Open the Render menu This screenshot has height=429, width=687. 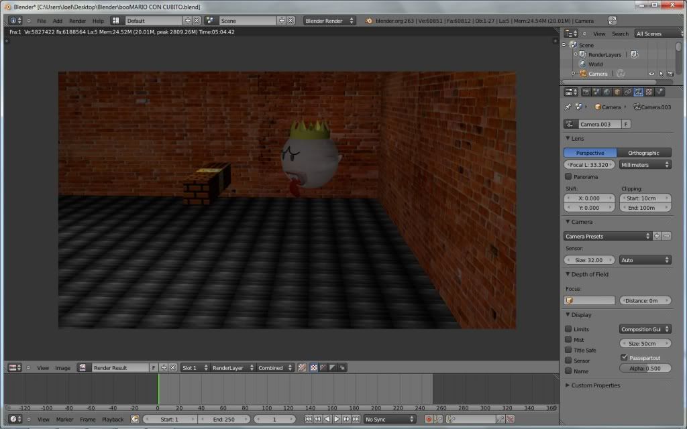click(78, 21)
